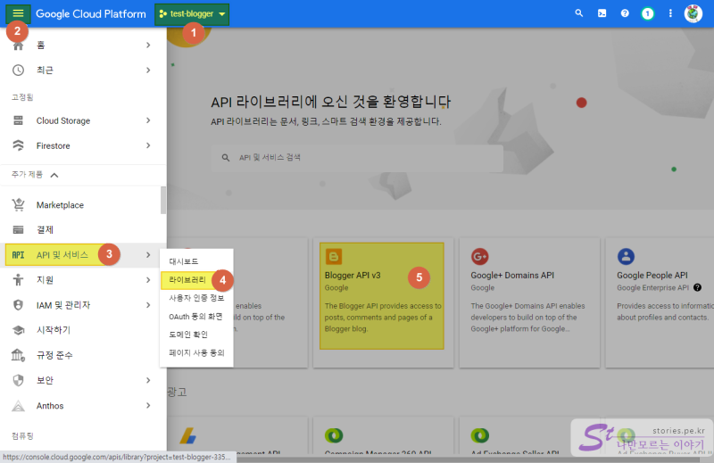Click the search magnifier in header
This screenshot has height=463, width=714.
point(578,13)
